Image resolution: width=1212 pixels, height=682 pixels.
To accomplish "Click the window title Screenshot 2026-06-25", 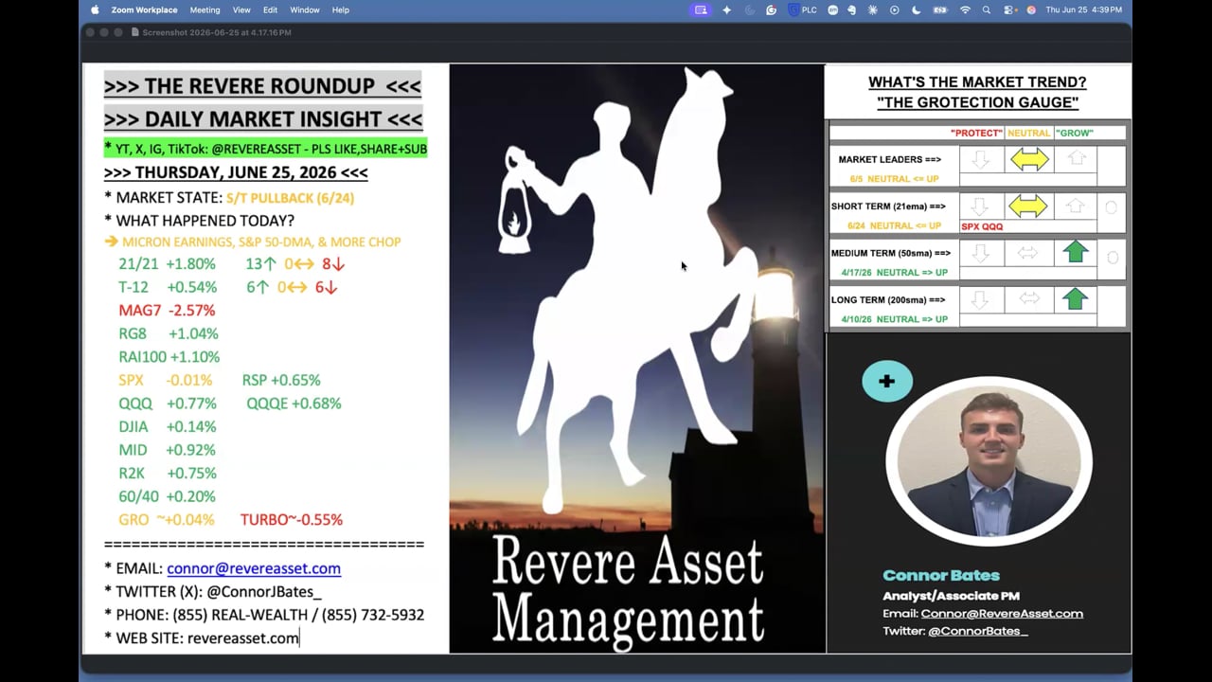I will (217, 32).
